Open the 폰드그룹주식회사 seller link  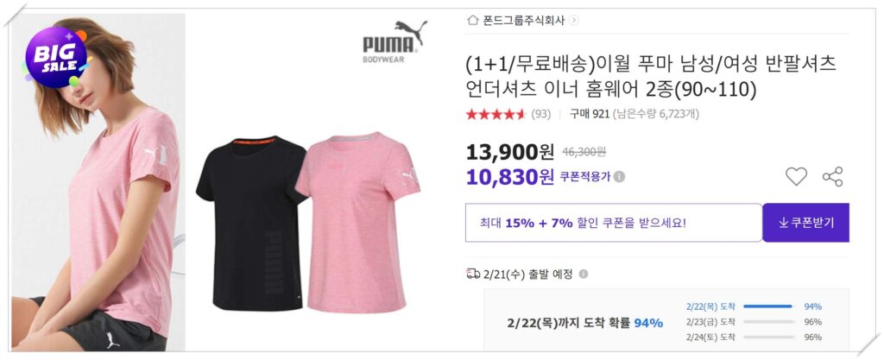pyautogui.click(x=523, y=20)
